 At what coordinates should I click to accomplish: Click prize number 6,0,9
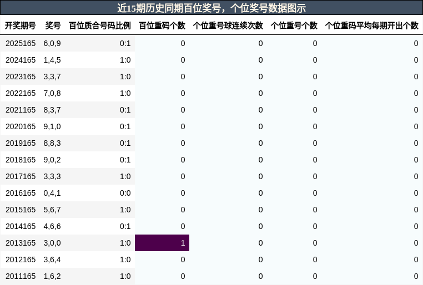click(52, 43)
